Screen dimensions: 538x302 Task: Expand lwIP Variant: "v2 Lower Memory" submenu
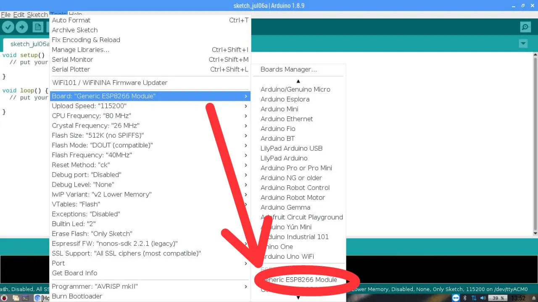tap(150, 194)
